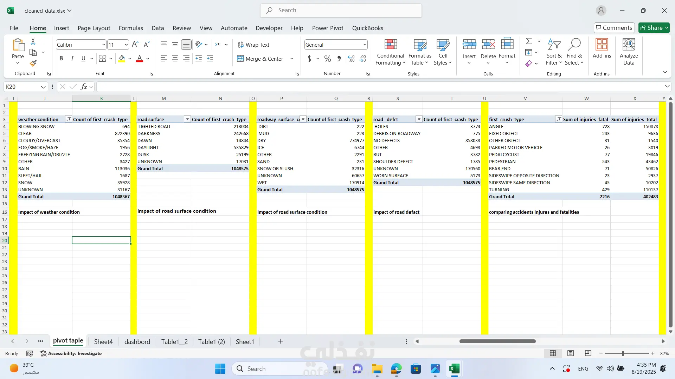Click the Borders icon
The image size is (675, 379).
pyautogui.click(x=102, y=59)
